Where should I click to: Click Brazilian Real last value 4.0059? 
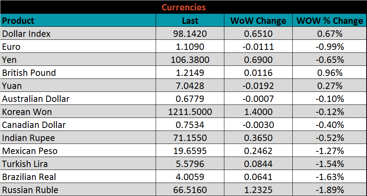point(190,177)
